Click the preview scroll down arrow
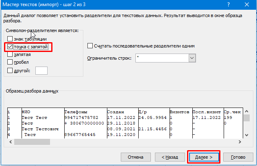The image size is (257, 166). click(x=247, y=135)
